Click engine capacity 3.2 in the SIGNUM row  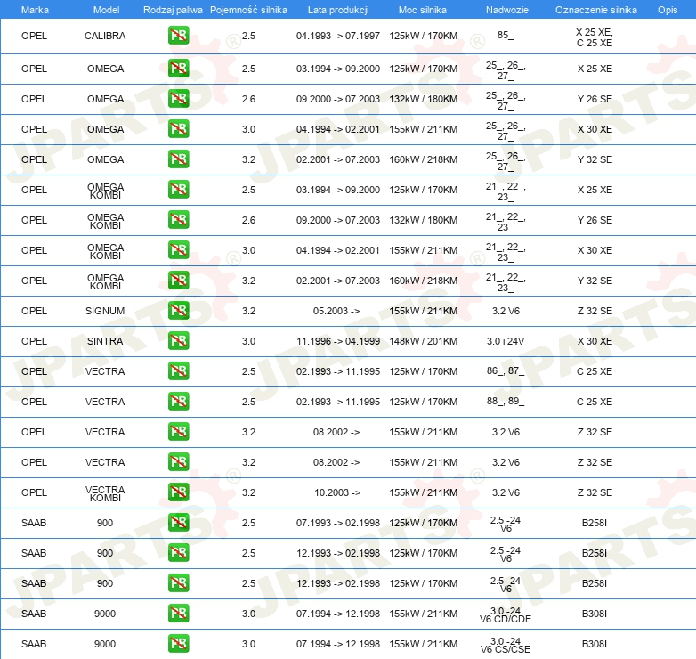248,311
